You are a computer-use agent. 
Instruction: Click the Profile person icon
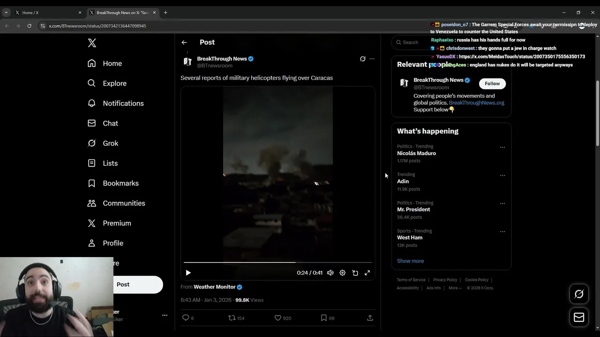(x=92, y=243)
